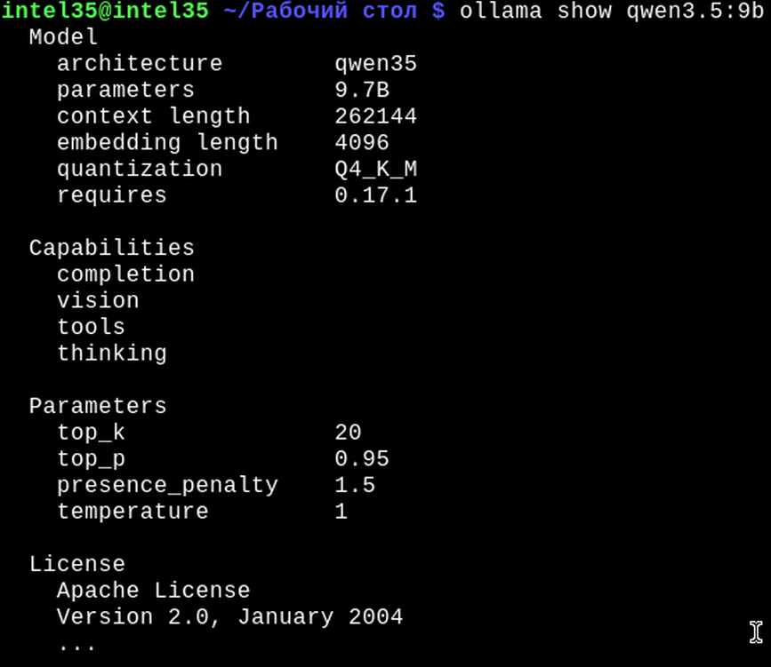Click the vision capability line
The image size is (771, 667).
click(x=98, y=301)
